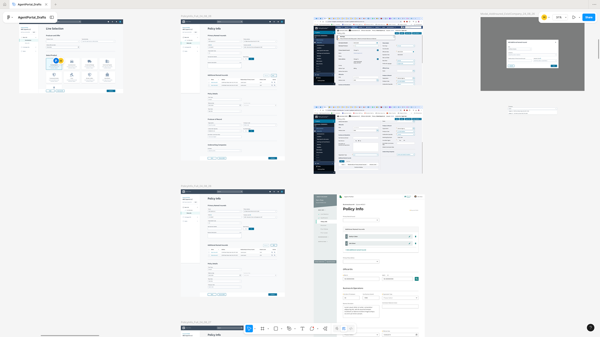This screenshot has width=600, height=337.
Task: Open the help question mark button
Action: coord(590,327)
